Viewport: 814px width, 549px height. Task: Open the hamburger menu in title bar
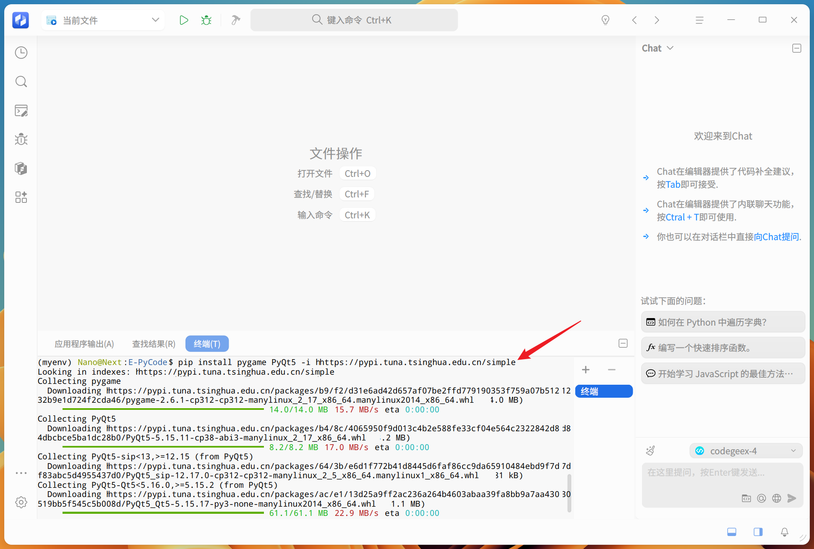pos(699,20)
